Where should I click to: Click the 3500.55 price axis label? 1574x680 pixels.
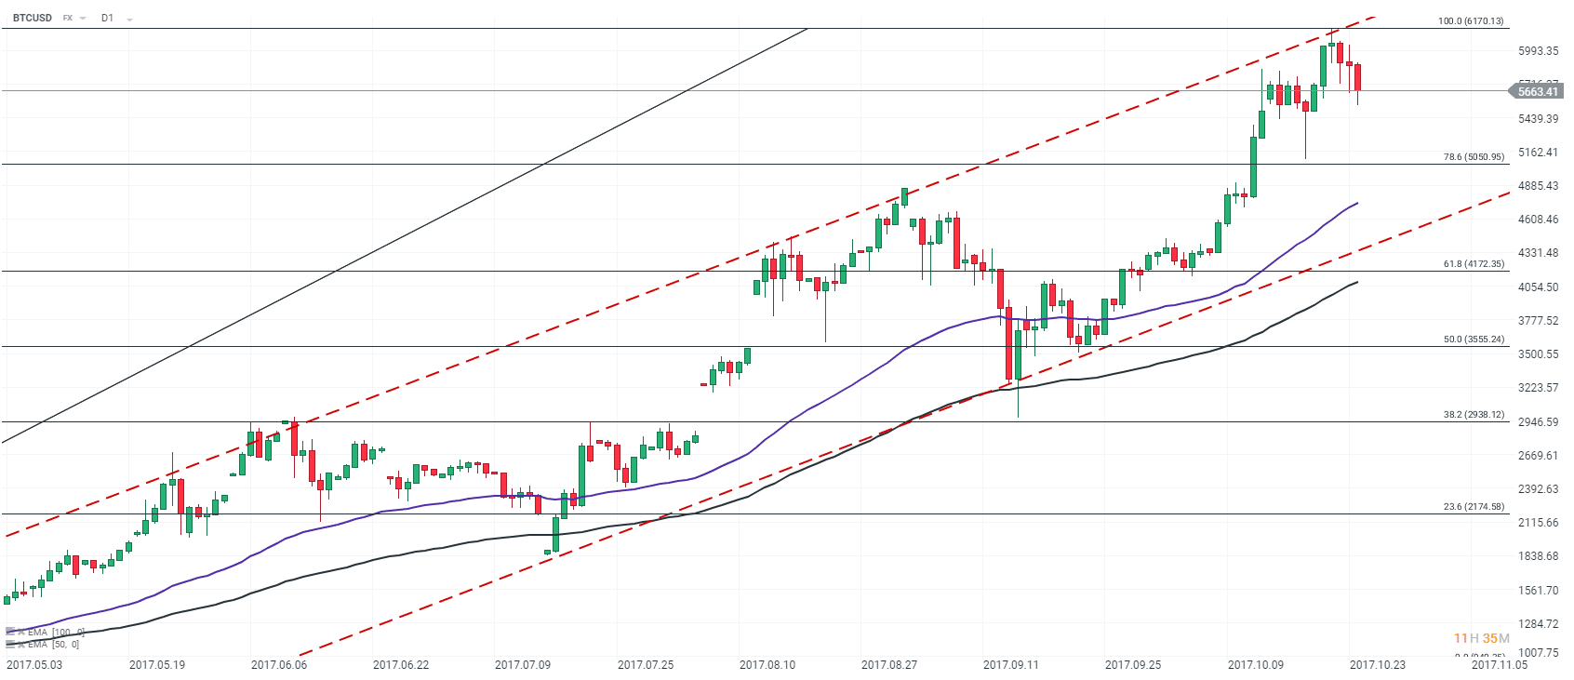click(x=1539, y=354)
